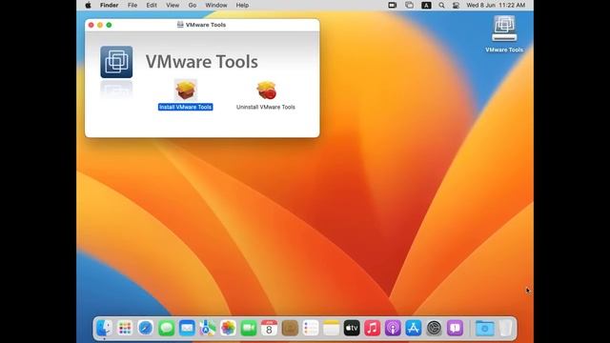610x343 pixels.
Task: Open Launchpad from the Dock
Action: pyautogui.click(x=125, y=328)
